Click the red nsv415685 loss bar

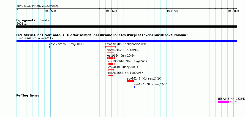111,75
